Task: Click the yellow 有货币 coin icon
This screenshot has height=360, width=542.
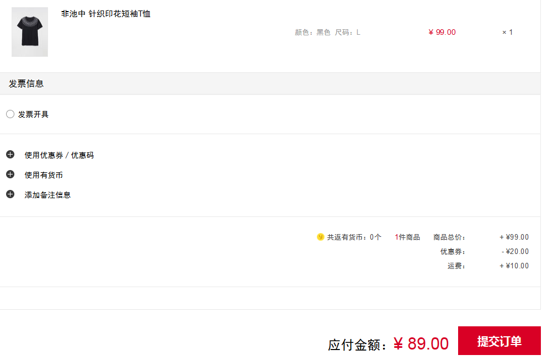Action: pos(321,237)
